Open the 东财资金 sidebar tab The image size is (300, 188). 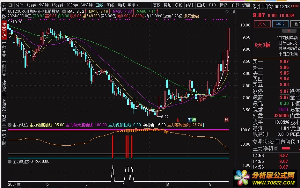pos(4,49)
